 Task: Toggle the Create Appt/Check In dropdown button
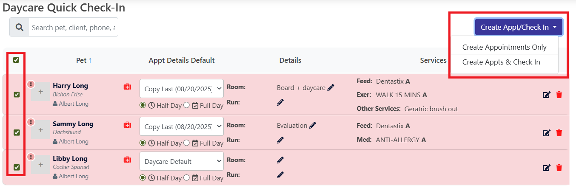pos(519,27)
